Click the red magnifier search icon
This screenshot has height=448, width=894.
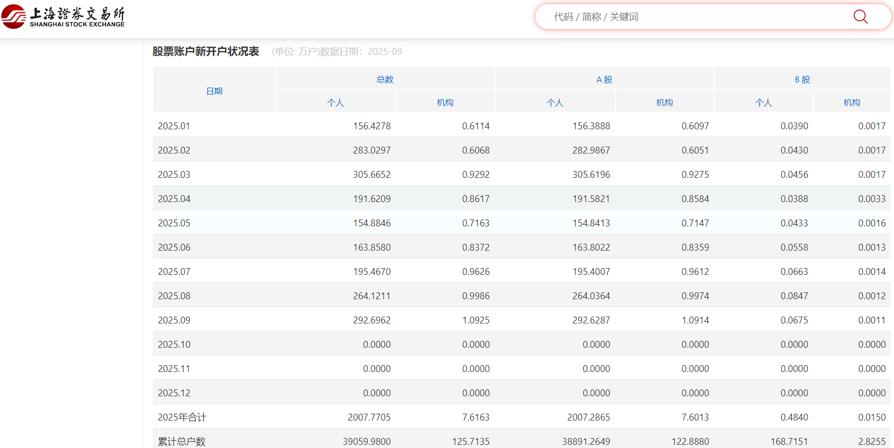click(x=860, y=17)
